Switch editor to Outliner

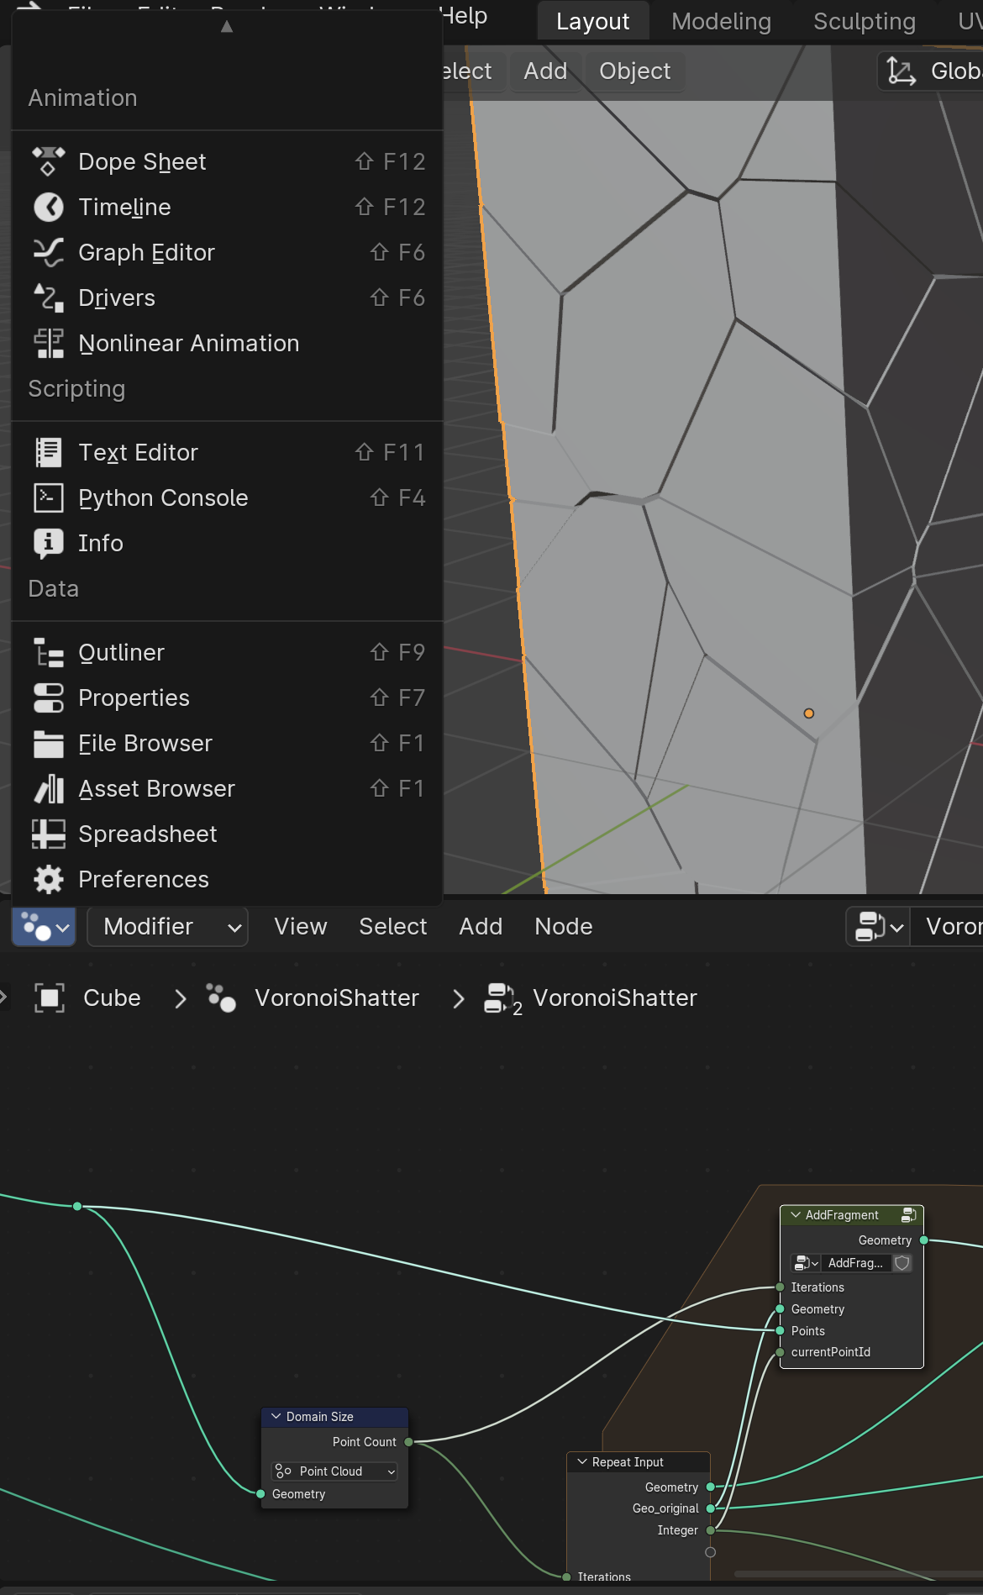click(x=227, y=652)
